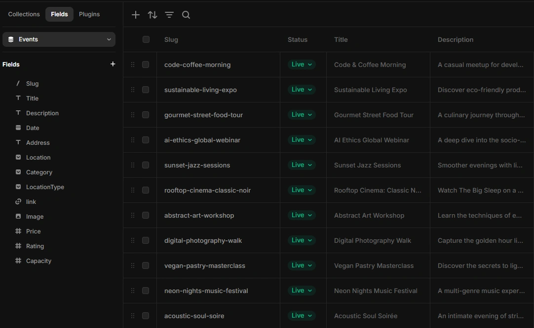Screen dimensions: 534x328
Task: Click the AI Ethics Global Webinar title cell
Action: tap(378, 140)
